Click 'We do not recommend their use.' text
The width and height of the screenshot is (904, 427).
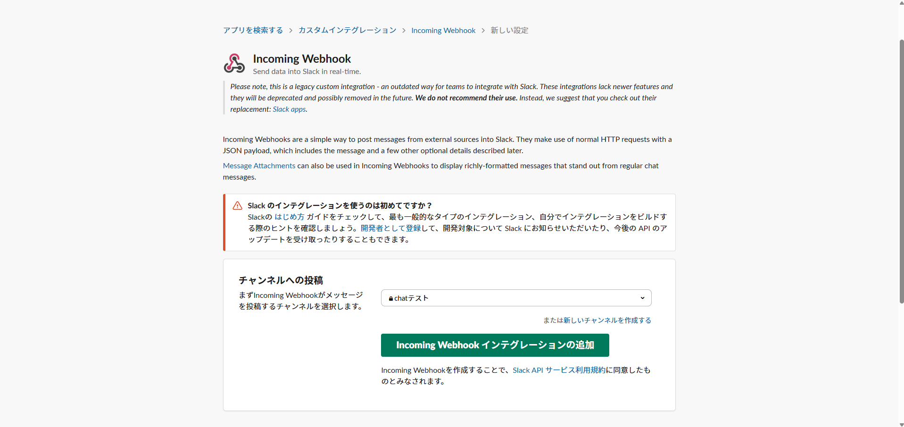pos(466,98)
